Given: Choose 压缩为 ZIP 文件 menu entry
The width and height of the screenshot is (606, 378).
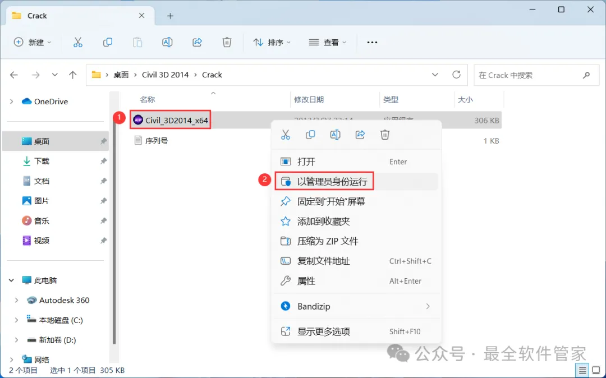Looking at the screenshot, I should click(356, 241).
